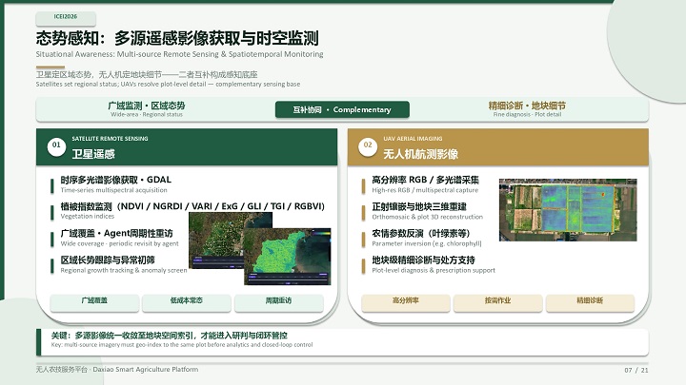Click 广域覆盖·Agent周期性重访 bullet
The image size is (686, 385).
[116, 233]
